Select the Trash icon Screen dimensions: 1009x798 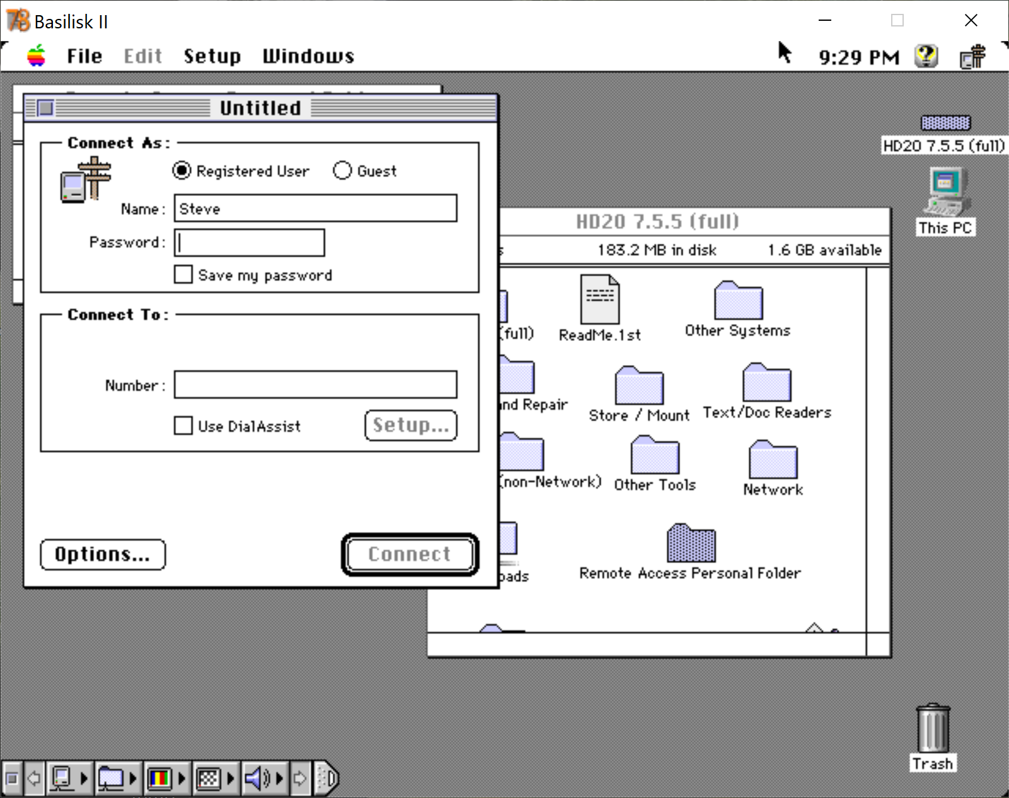933,728
